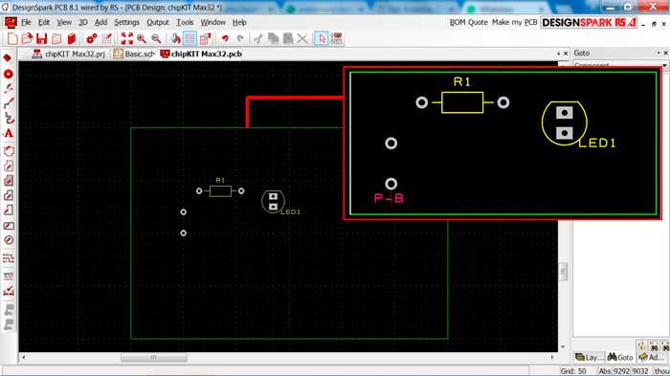Cut selection with scissors icon

tap(258, 39)
